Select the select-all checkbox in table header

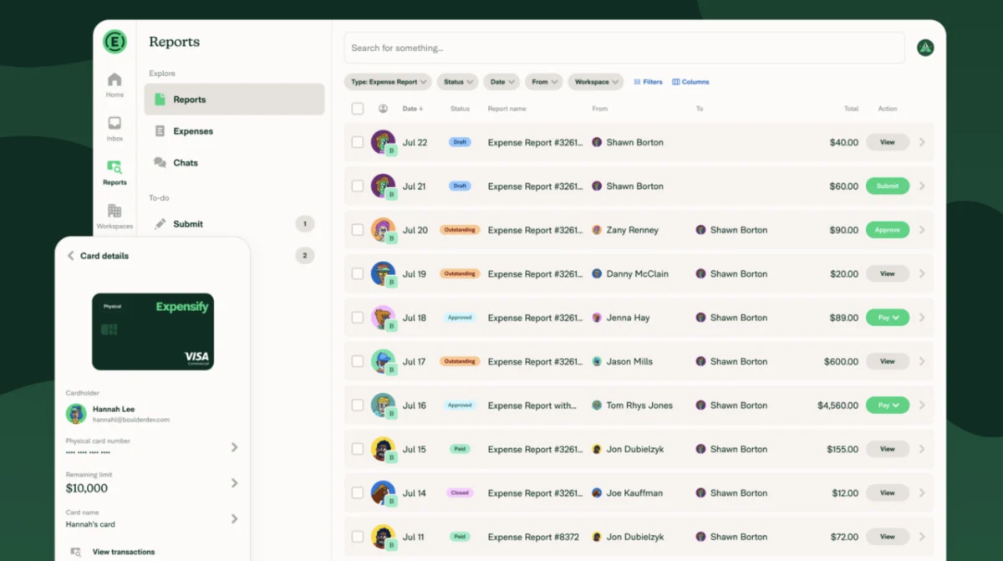click(358, 109)
